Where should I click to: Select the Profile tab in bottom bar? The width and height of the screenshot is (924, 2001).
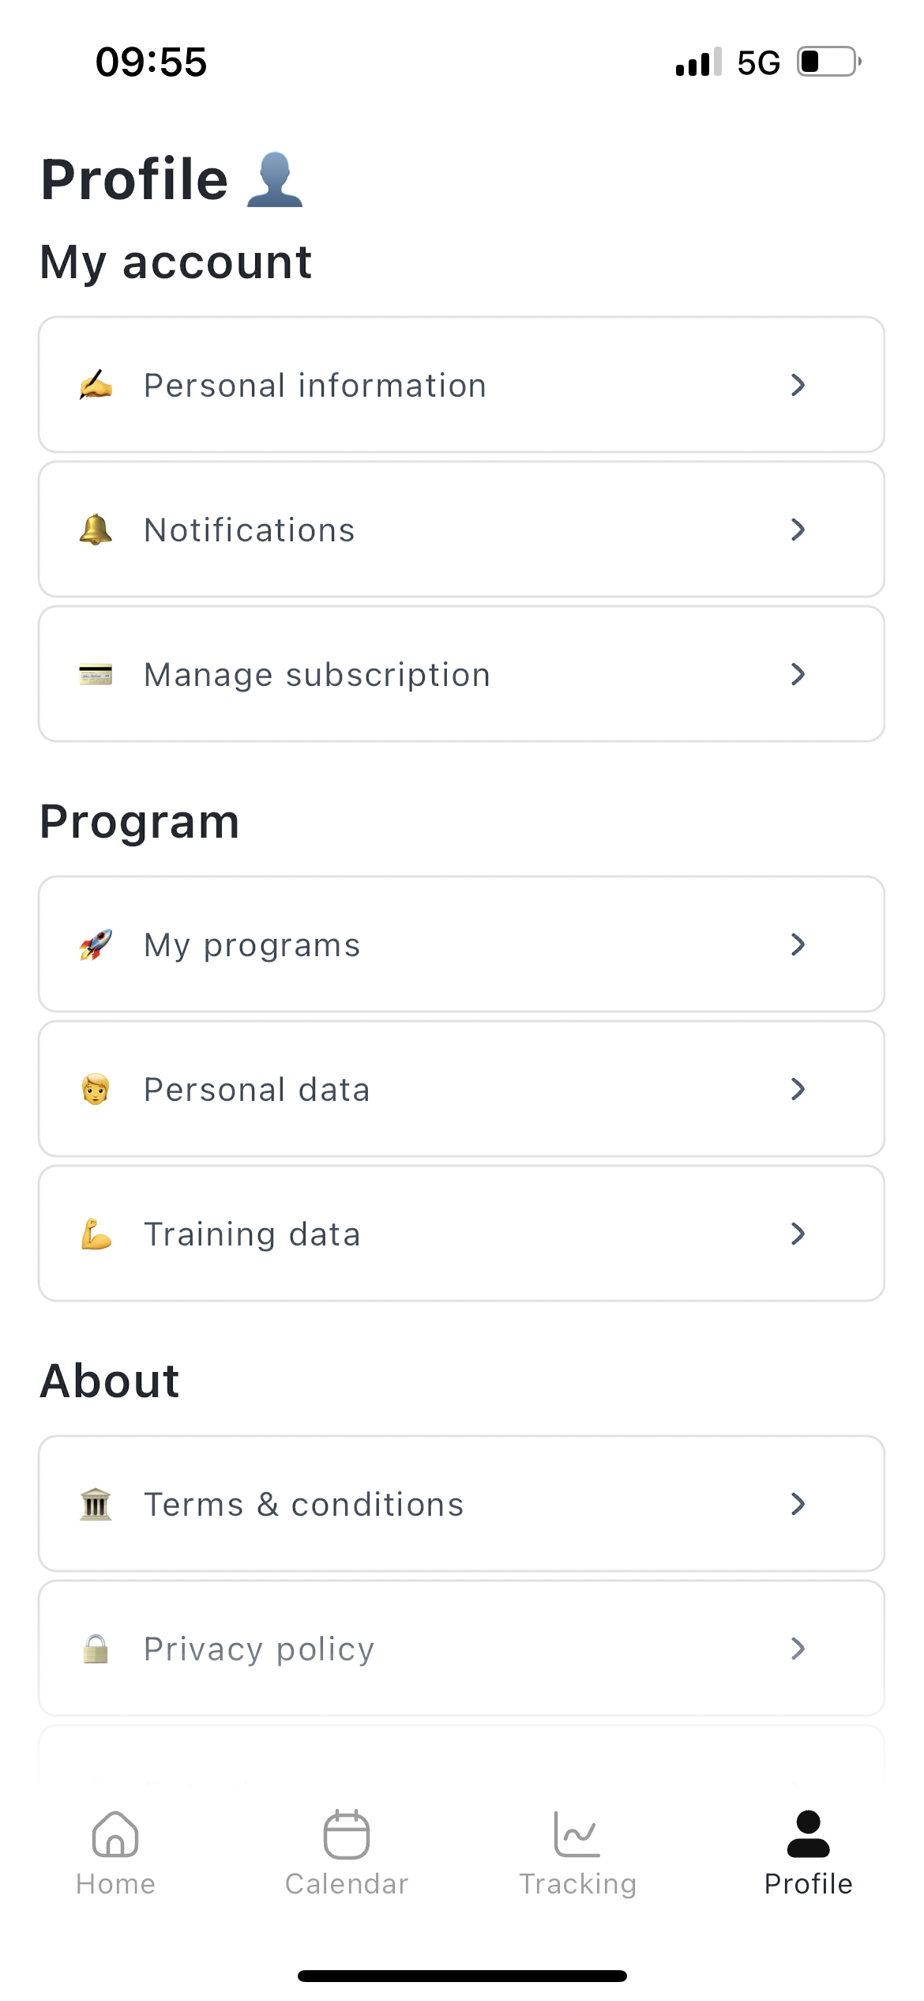point(808,1853)
